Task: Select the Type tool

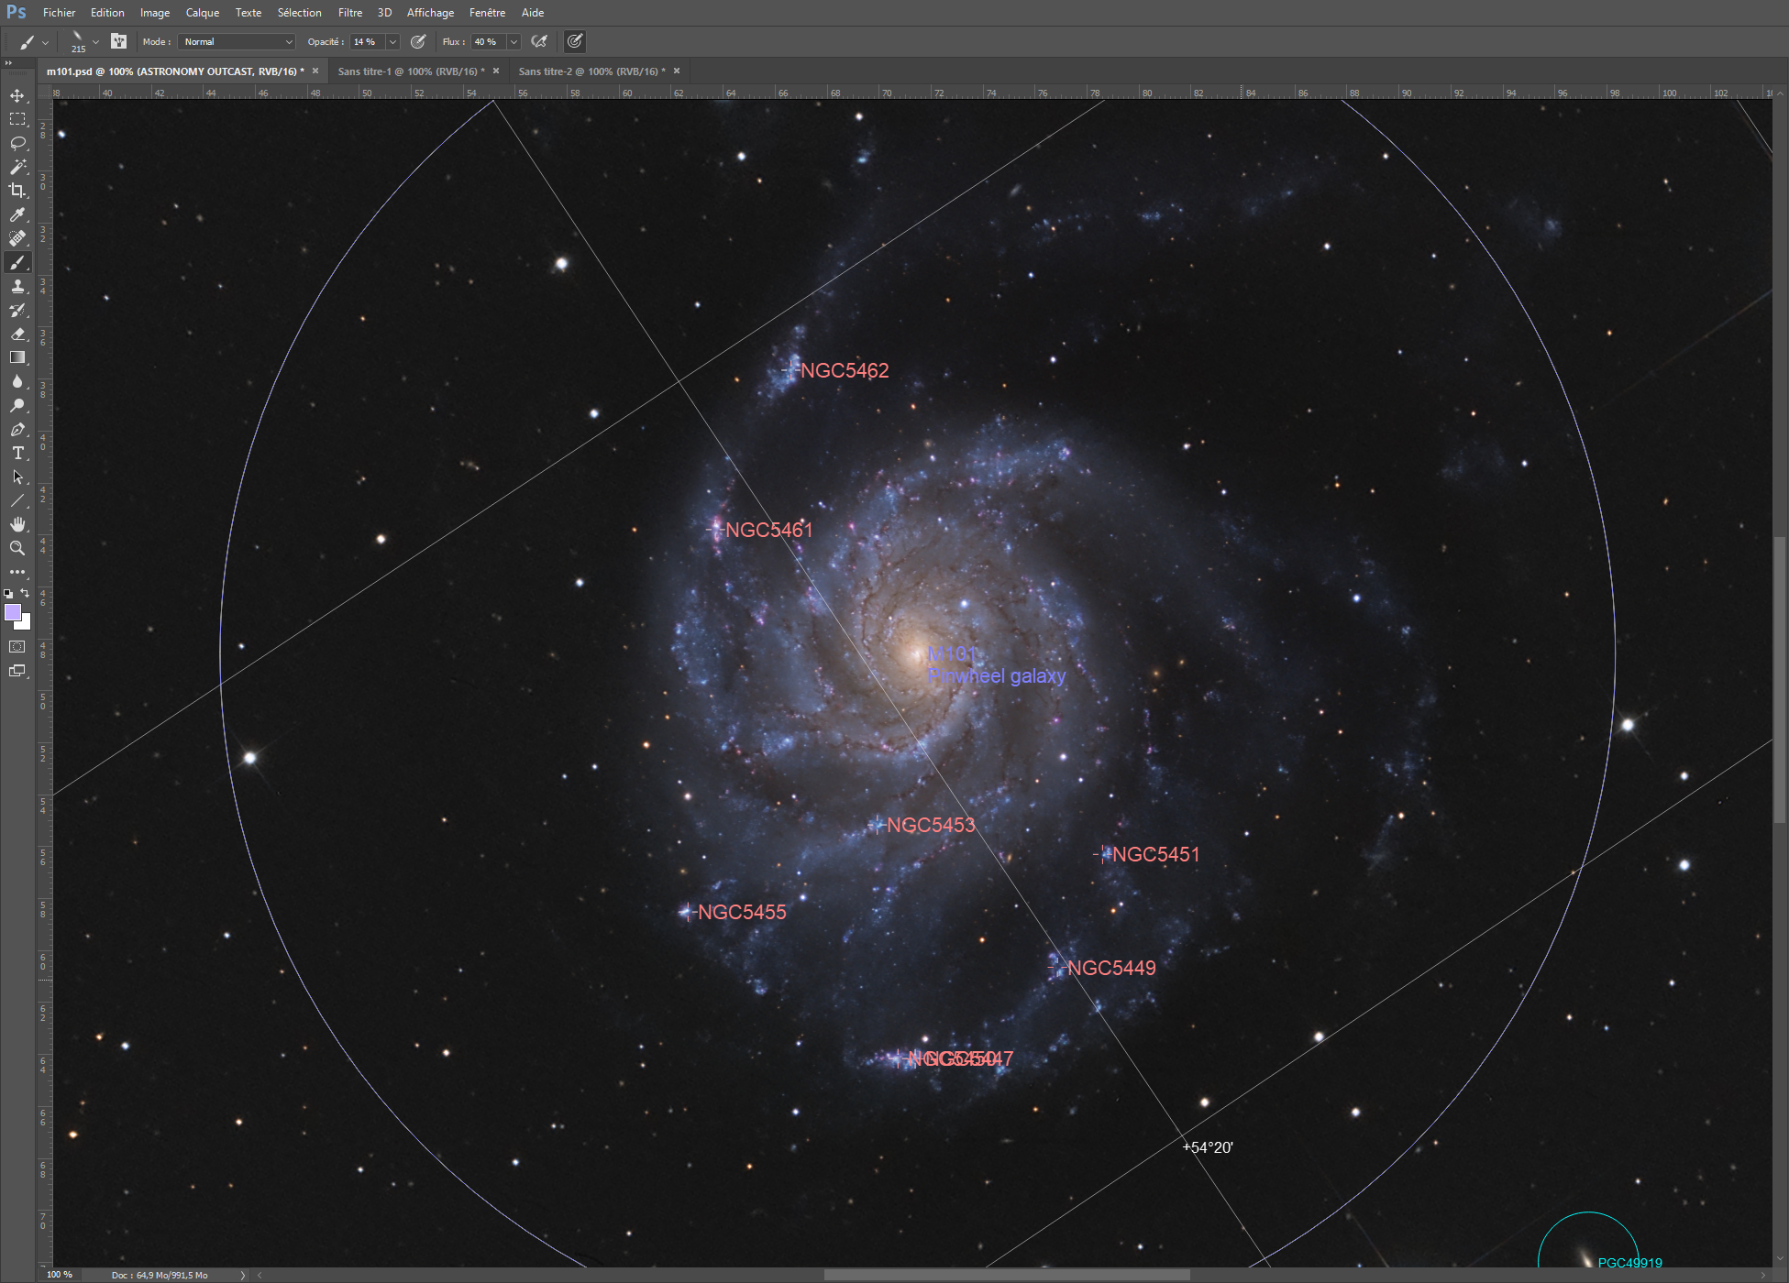Action: coord(17,453)
